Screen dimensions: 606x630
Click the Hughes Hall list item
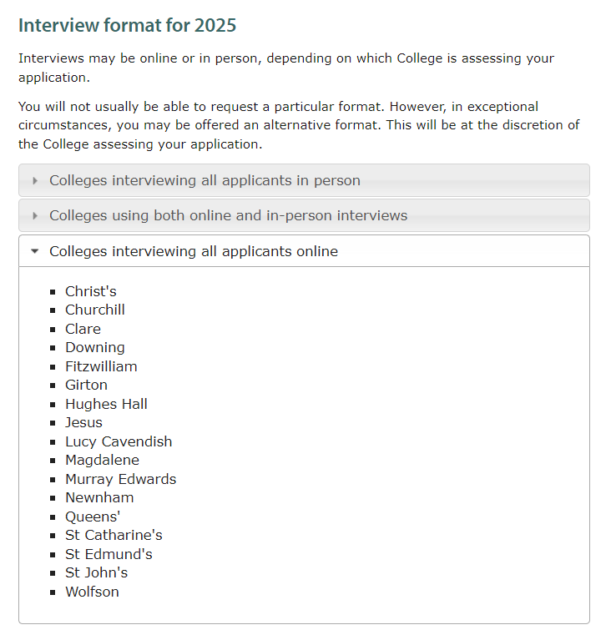tap(106, 404)
